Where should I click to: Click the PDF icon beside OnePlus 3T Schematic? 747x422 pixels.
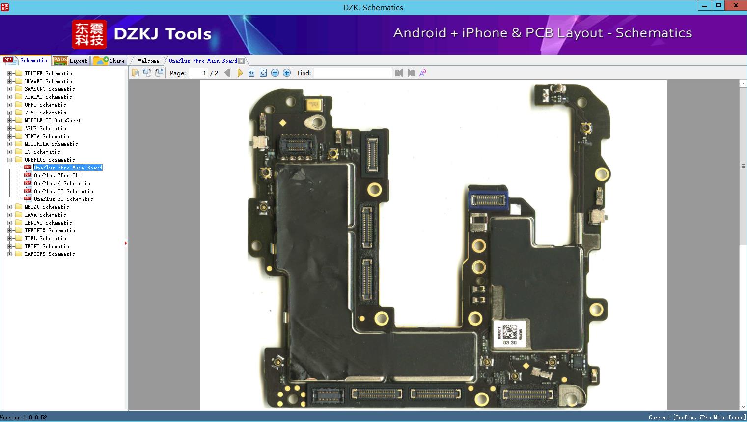tap(28, 198)
